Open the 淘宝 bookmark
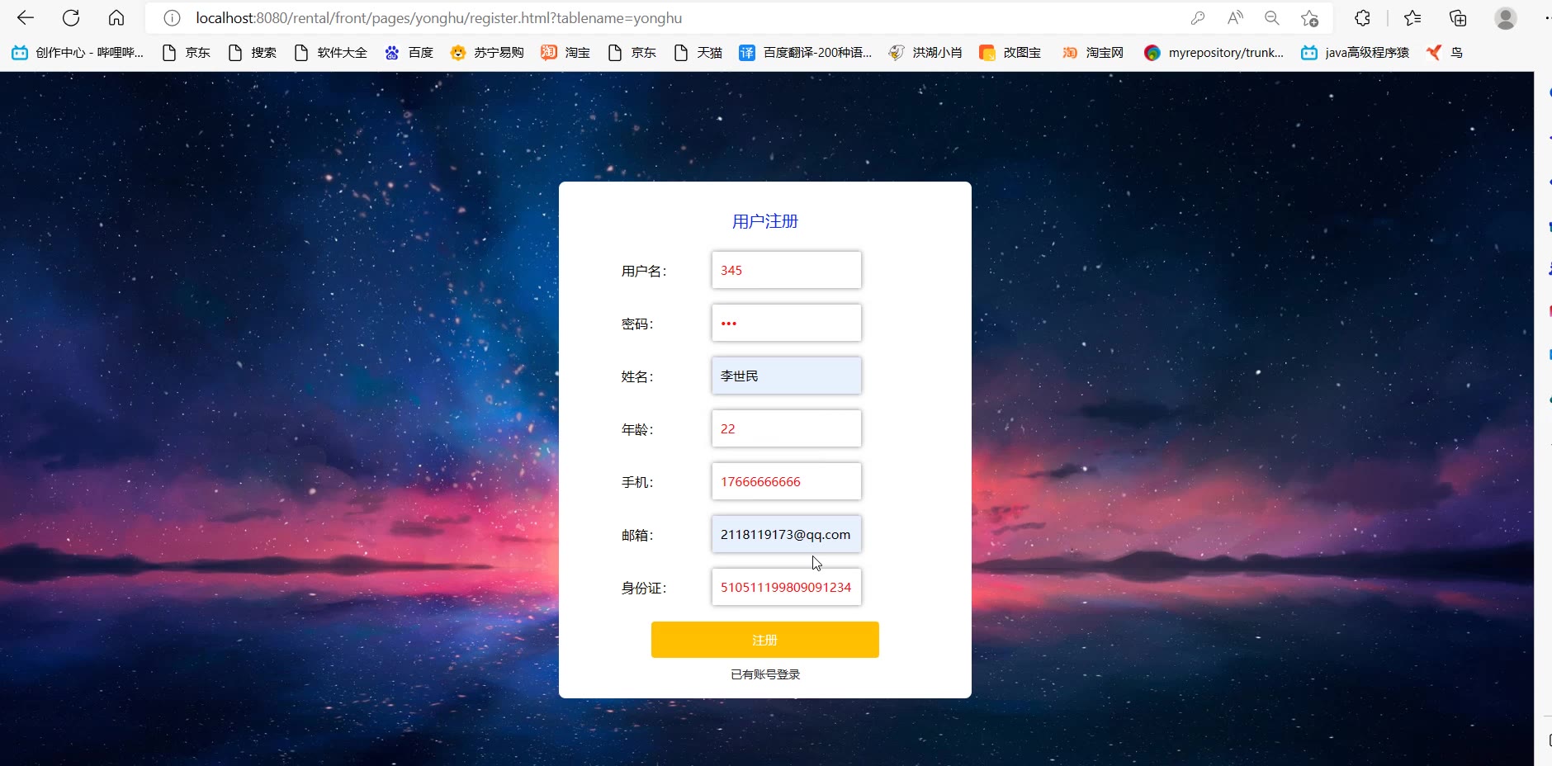This screenshot has width=1552, height=766. (x=565, y=53)
